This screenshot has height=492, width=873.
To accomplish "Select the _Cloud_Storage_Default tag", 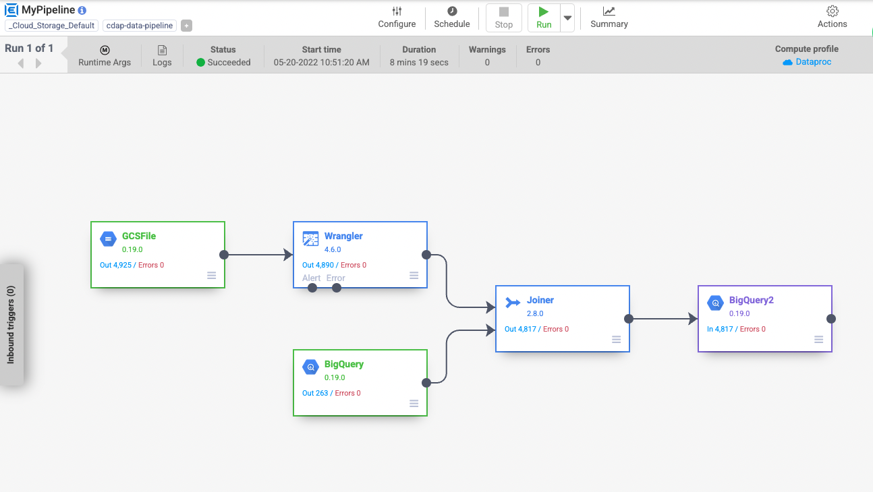I will [52, 26].
